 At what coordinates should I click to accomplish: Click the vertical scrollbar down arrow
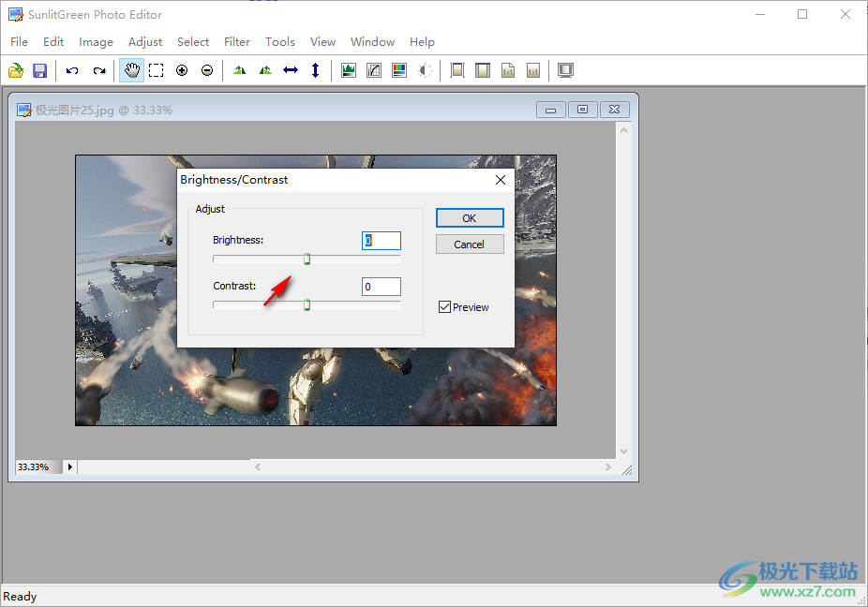(623, 452)
